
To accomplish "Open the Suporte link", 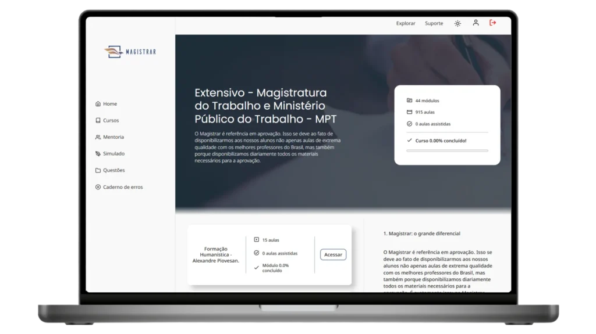I will click(434, 23).
